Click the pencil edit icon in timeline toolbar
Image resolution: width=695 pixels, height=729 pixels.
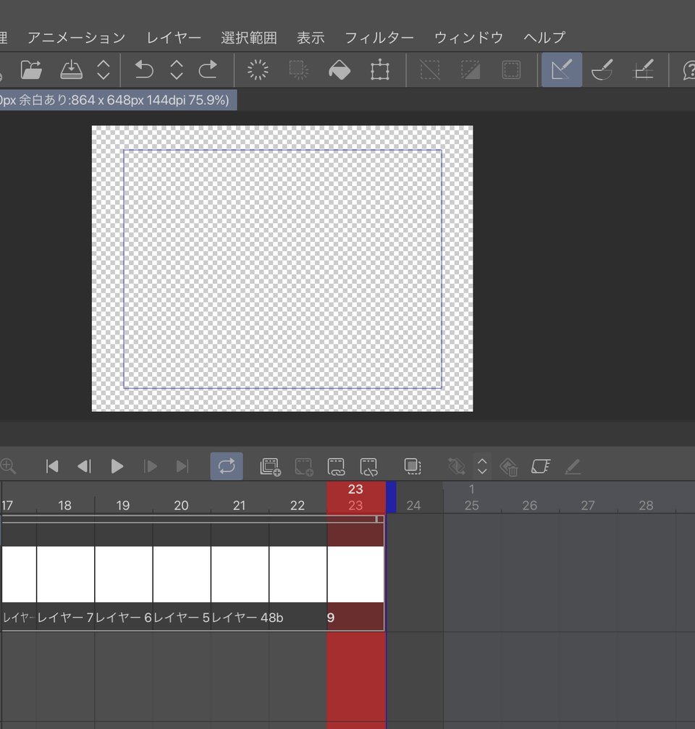tap(573, 466)
